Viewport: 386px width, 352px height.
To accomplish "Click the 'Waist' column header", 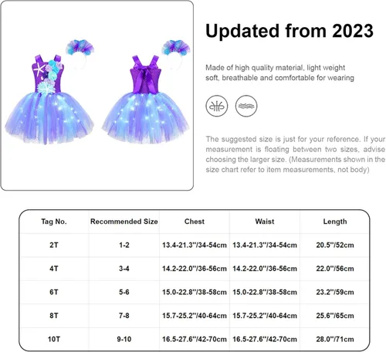I will pyautogui.click(x=265, y=222).
